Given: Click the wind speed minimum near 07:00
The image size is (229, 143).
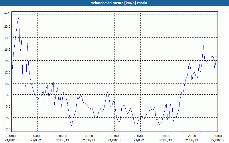Looking at the screenshot, I should [x=72, y=126].
